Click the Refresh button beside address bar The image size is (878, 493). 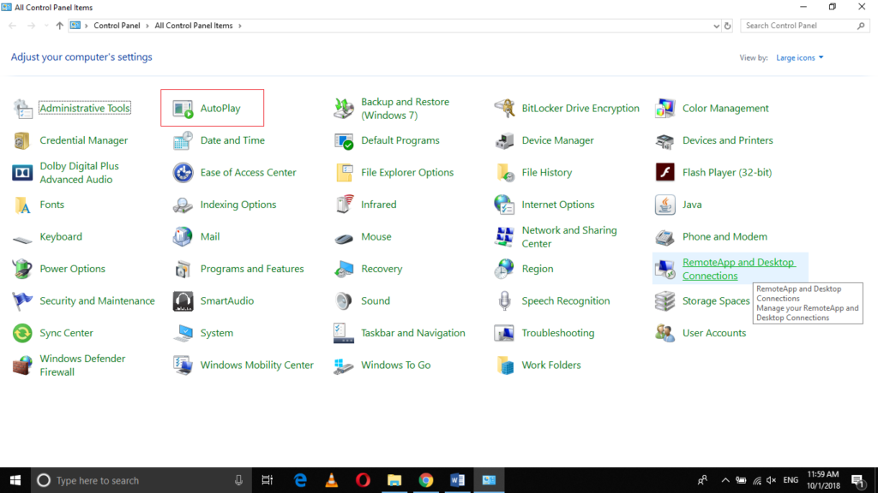728,26
